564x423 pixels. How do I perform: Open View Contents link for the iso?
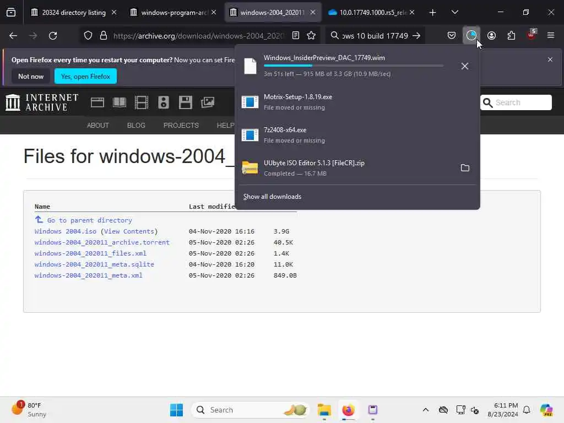[x=129, y=231]
